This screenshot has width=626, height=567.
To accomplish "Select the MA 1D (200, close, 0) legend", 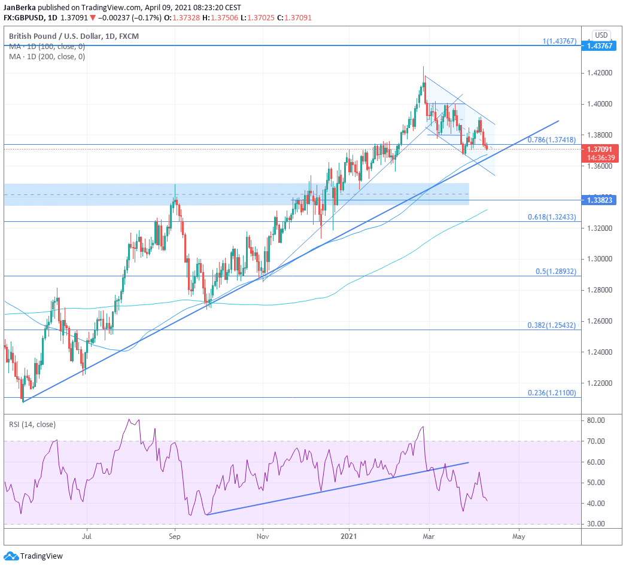I will [47, 57].
